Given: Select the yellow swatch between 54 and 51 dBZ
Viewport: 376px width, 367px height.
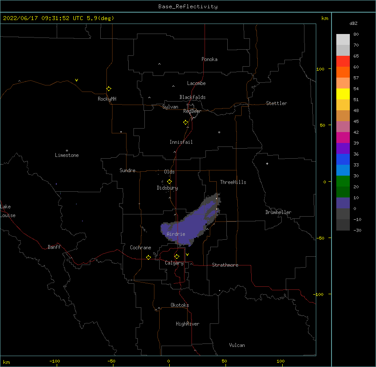Looking at the screenshot, I should (343, 94).
